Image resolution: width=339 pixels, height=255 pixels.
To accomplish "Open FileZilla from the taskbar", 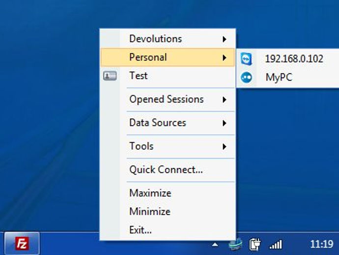I will [x=22, y=244].
